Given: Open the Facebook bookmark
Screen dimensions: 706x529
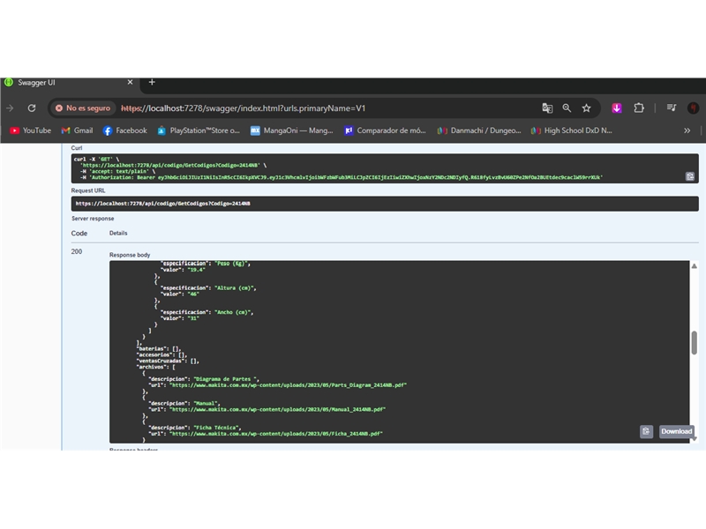Looking at the screenshot, I should pyautogui.click(x=124, y=130).
